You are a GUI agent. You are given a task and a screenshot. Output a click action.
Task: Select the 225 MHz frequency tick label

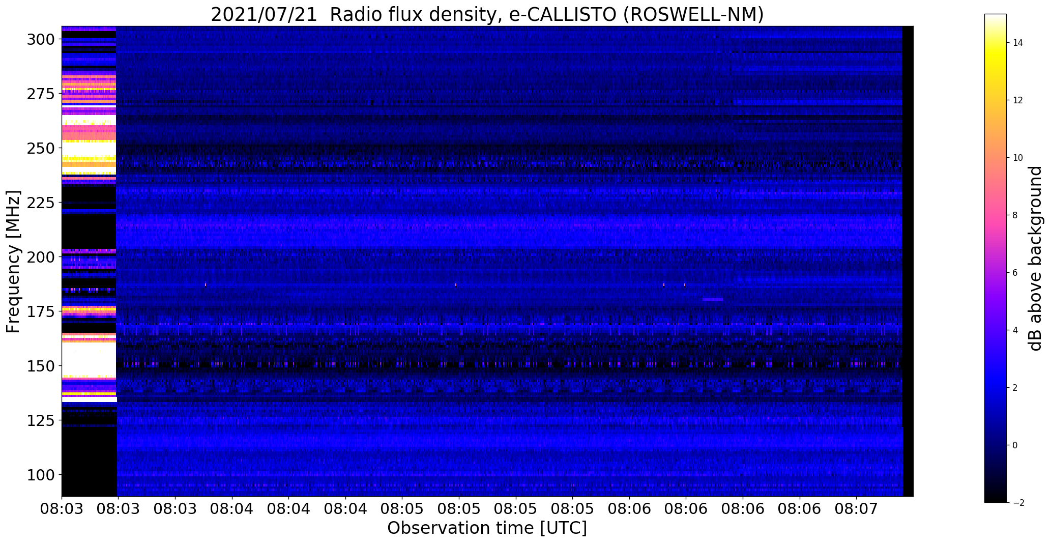41,203
